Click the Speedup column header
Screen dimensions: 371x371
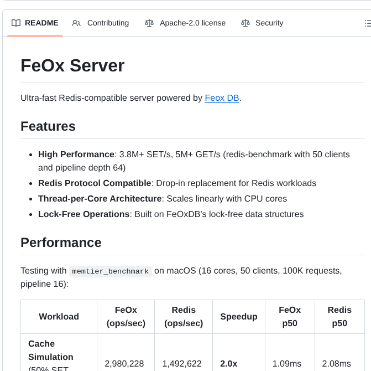coord(239,317)
